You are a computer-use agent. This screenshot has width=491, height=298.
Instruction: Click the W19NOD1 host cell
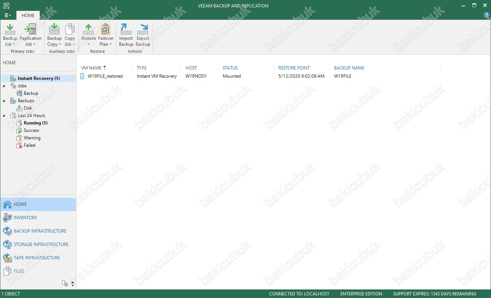[x=196, y=76]
